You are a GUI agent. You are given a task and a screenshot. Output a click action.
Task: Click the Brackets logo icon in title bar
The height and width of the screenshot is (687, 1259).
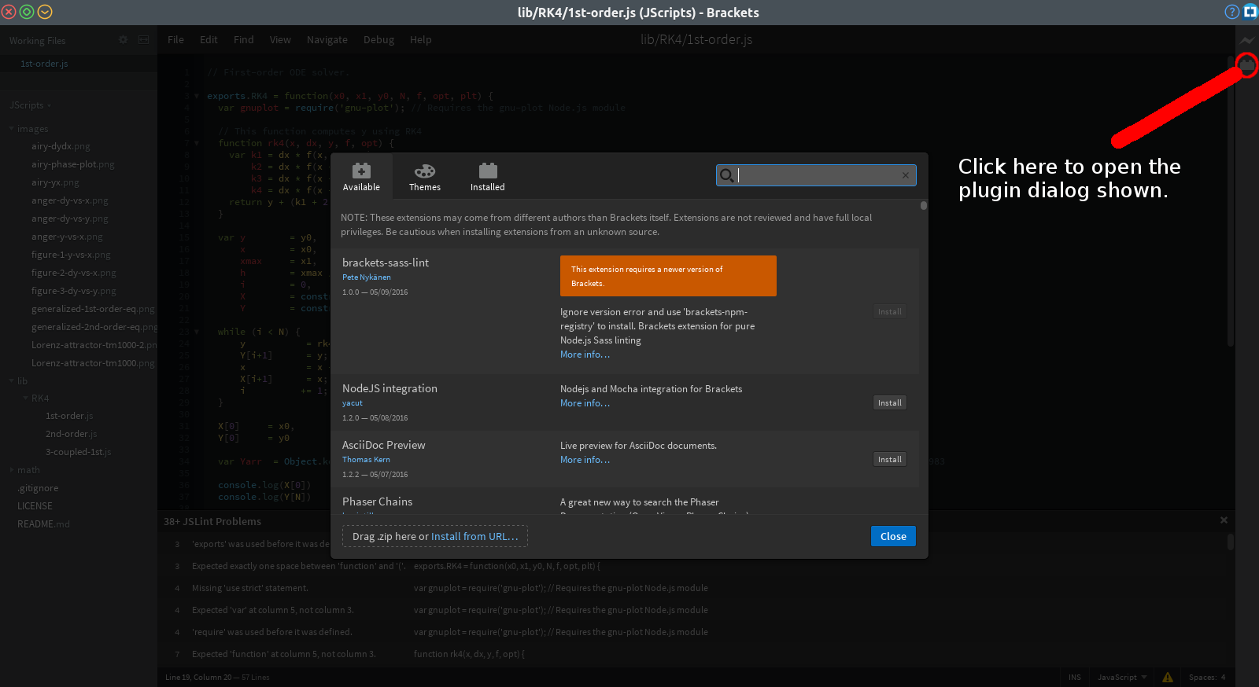[1250, 11]
